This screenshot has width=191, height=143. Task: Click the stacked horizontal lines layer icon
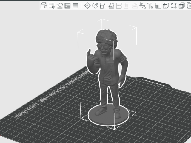pyautogui.click(x=75, y=5)
